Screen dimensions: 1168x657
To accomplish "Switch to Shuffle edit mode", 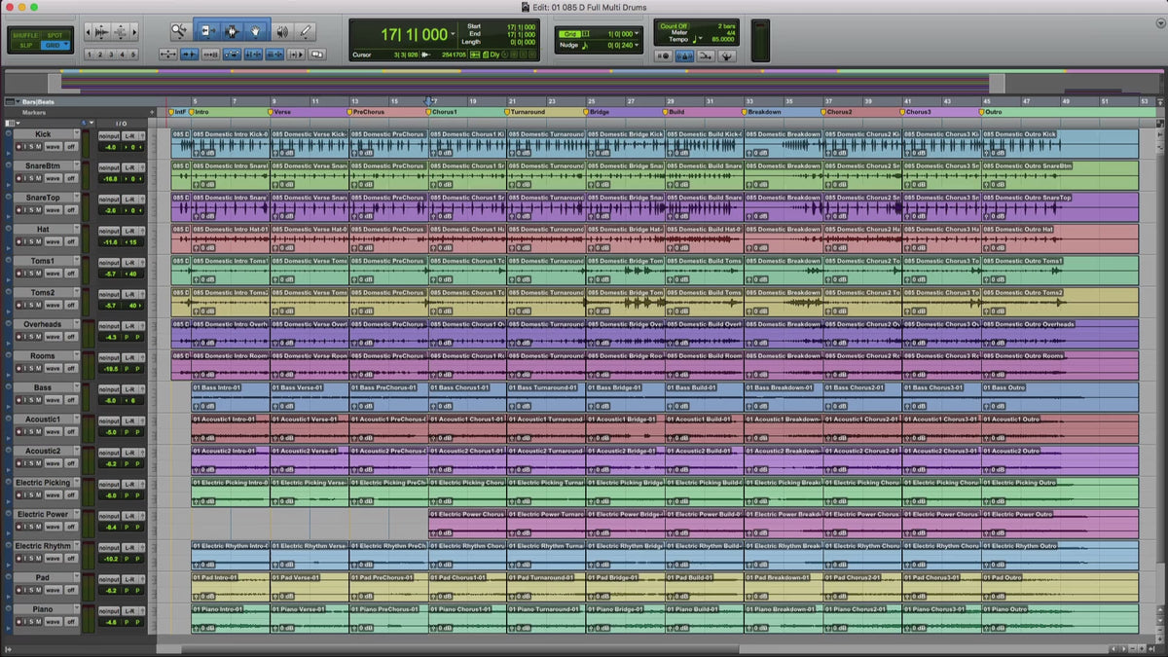I will [24, 34].
